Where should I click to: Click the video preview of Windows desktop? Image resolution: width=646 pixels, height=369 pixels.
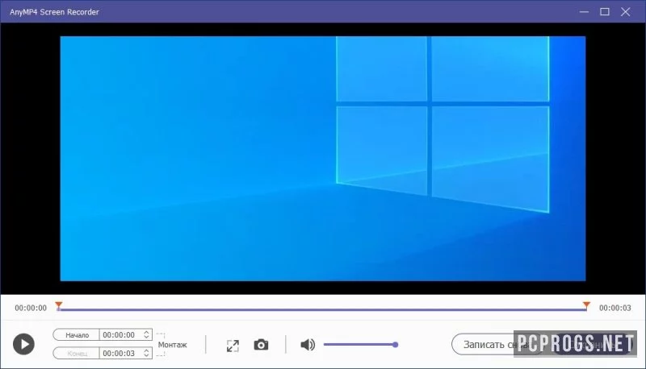click(x=322, y=159)
